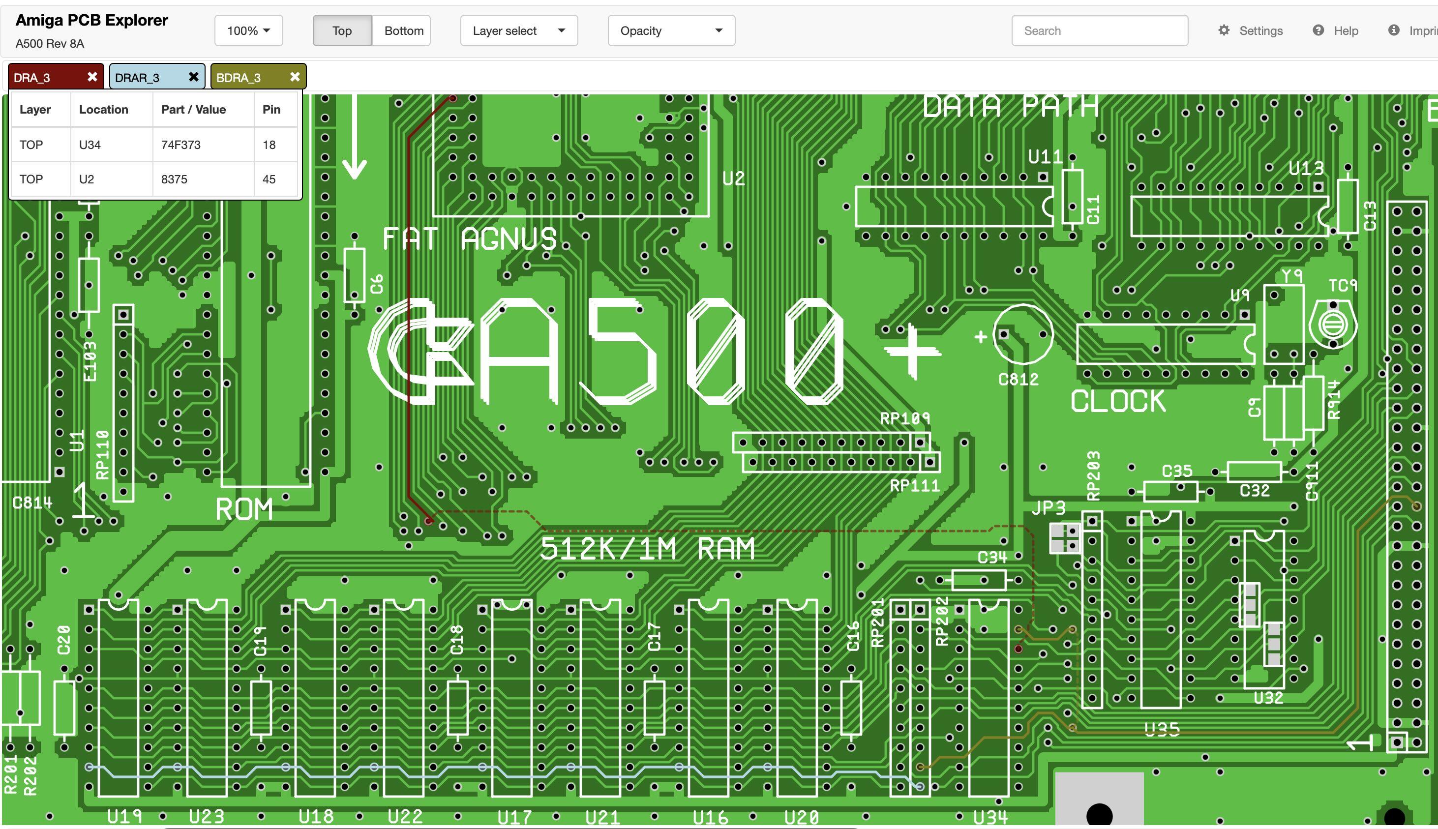Image resolution: width=1438 pixels, height=829 pixels.
Task: Click the ROM silkscreen label
Action: pos(244,509)
